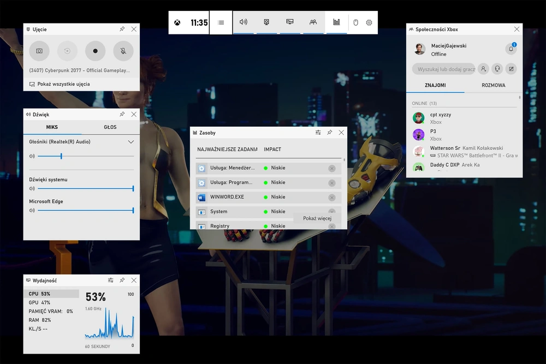Open Pokaż wszystkie ujęcia link

click(60, 84)
